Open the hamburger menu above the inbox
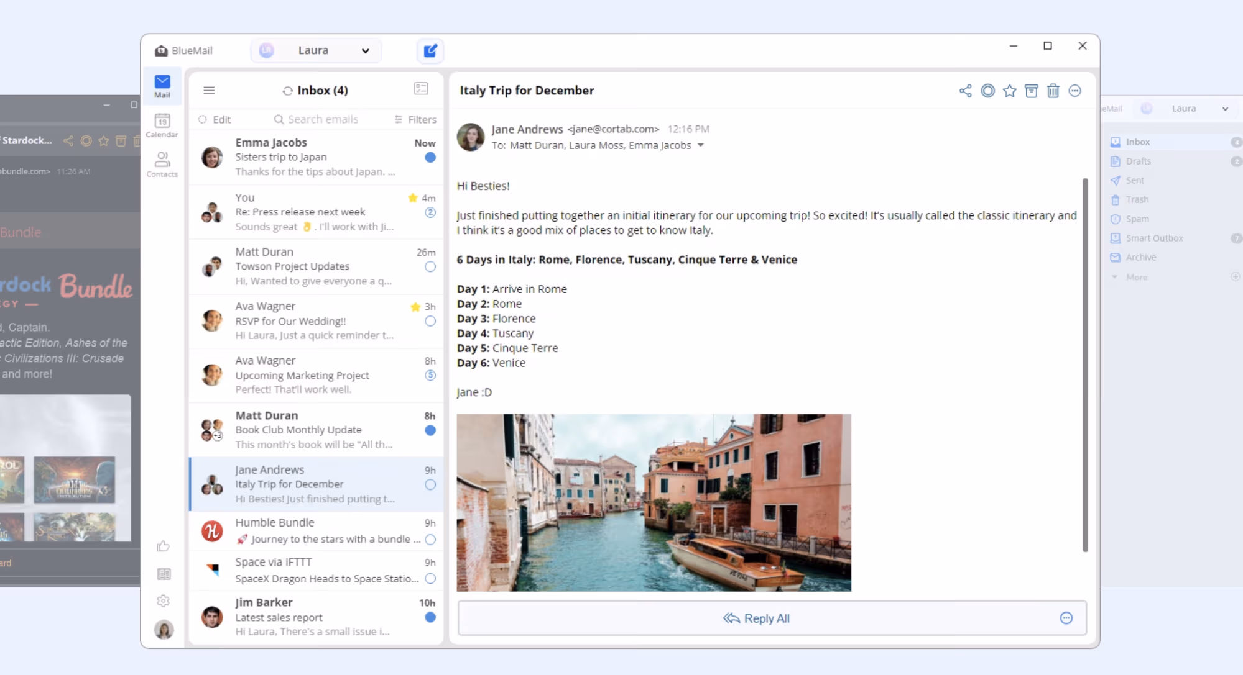Screen dimensions: 1243x675 209,91
